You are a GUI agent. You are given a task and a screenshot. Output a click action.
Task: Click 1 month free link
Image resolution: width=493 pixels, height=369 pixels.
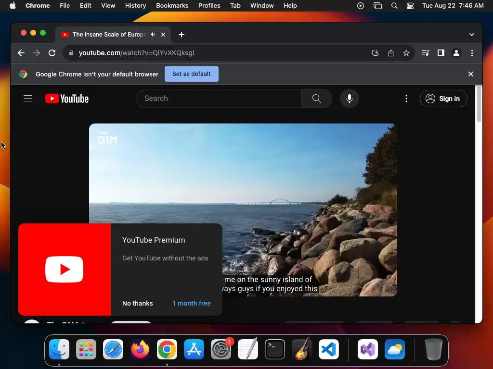(192, 304)
